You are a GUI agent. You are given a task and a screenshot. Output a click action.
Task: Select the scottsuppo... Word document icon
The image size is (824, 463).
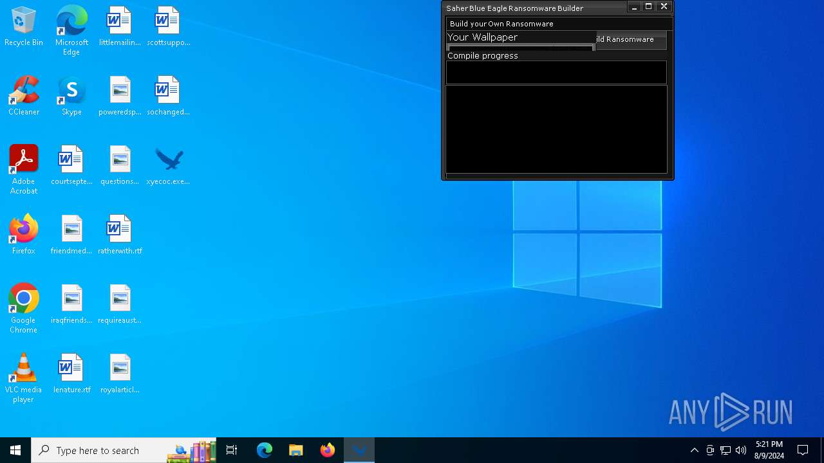pyautogui.click(x=168, y=26)
